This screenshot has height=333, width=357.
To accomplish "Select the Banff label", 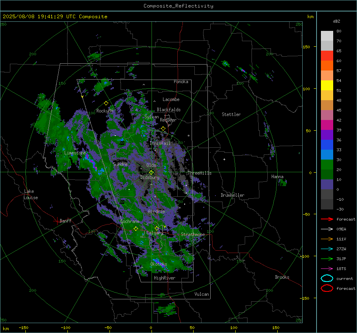I will point(65,221).
